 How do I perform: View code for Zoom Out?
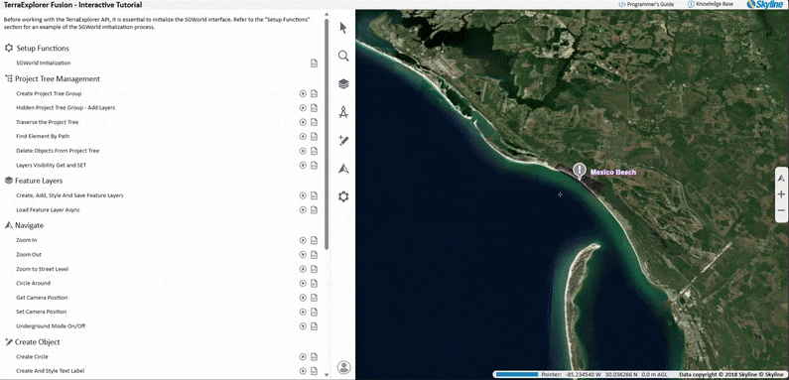click(x=314, y=255)
